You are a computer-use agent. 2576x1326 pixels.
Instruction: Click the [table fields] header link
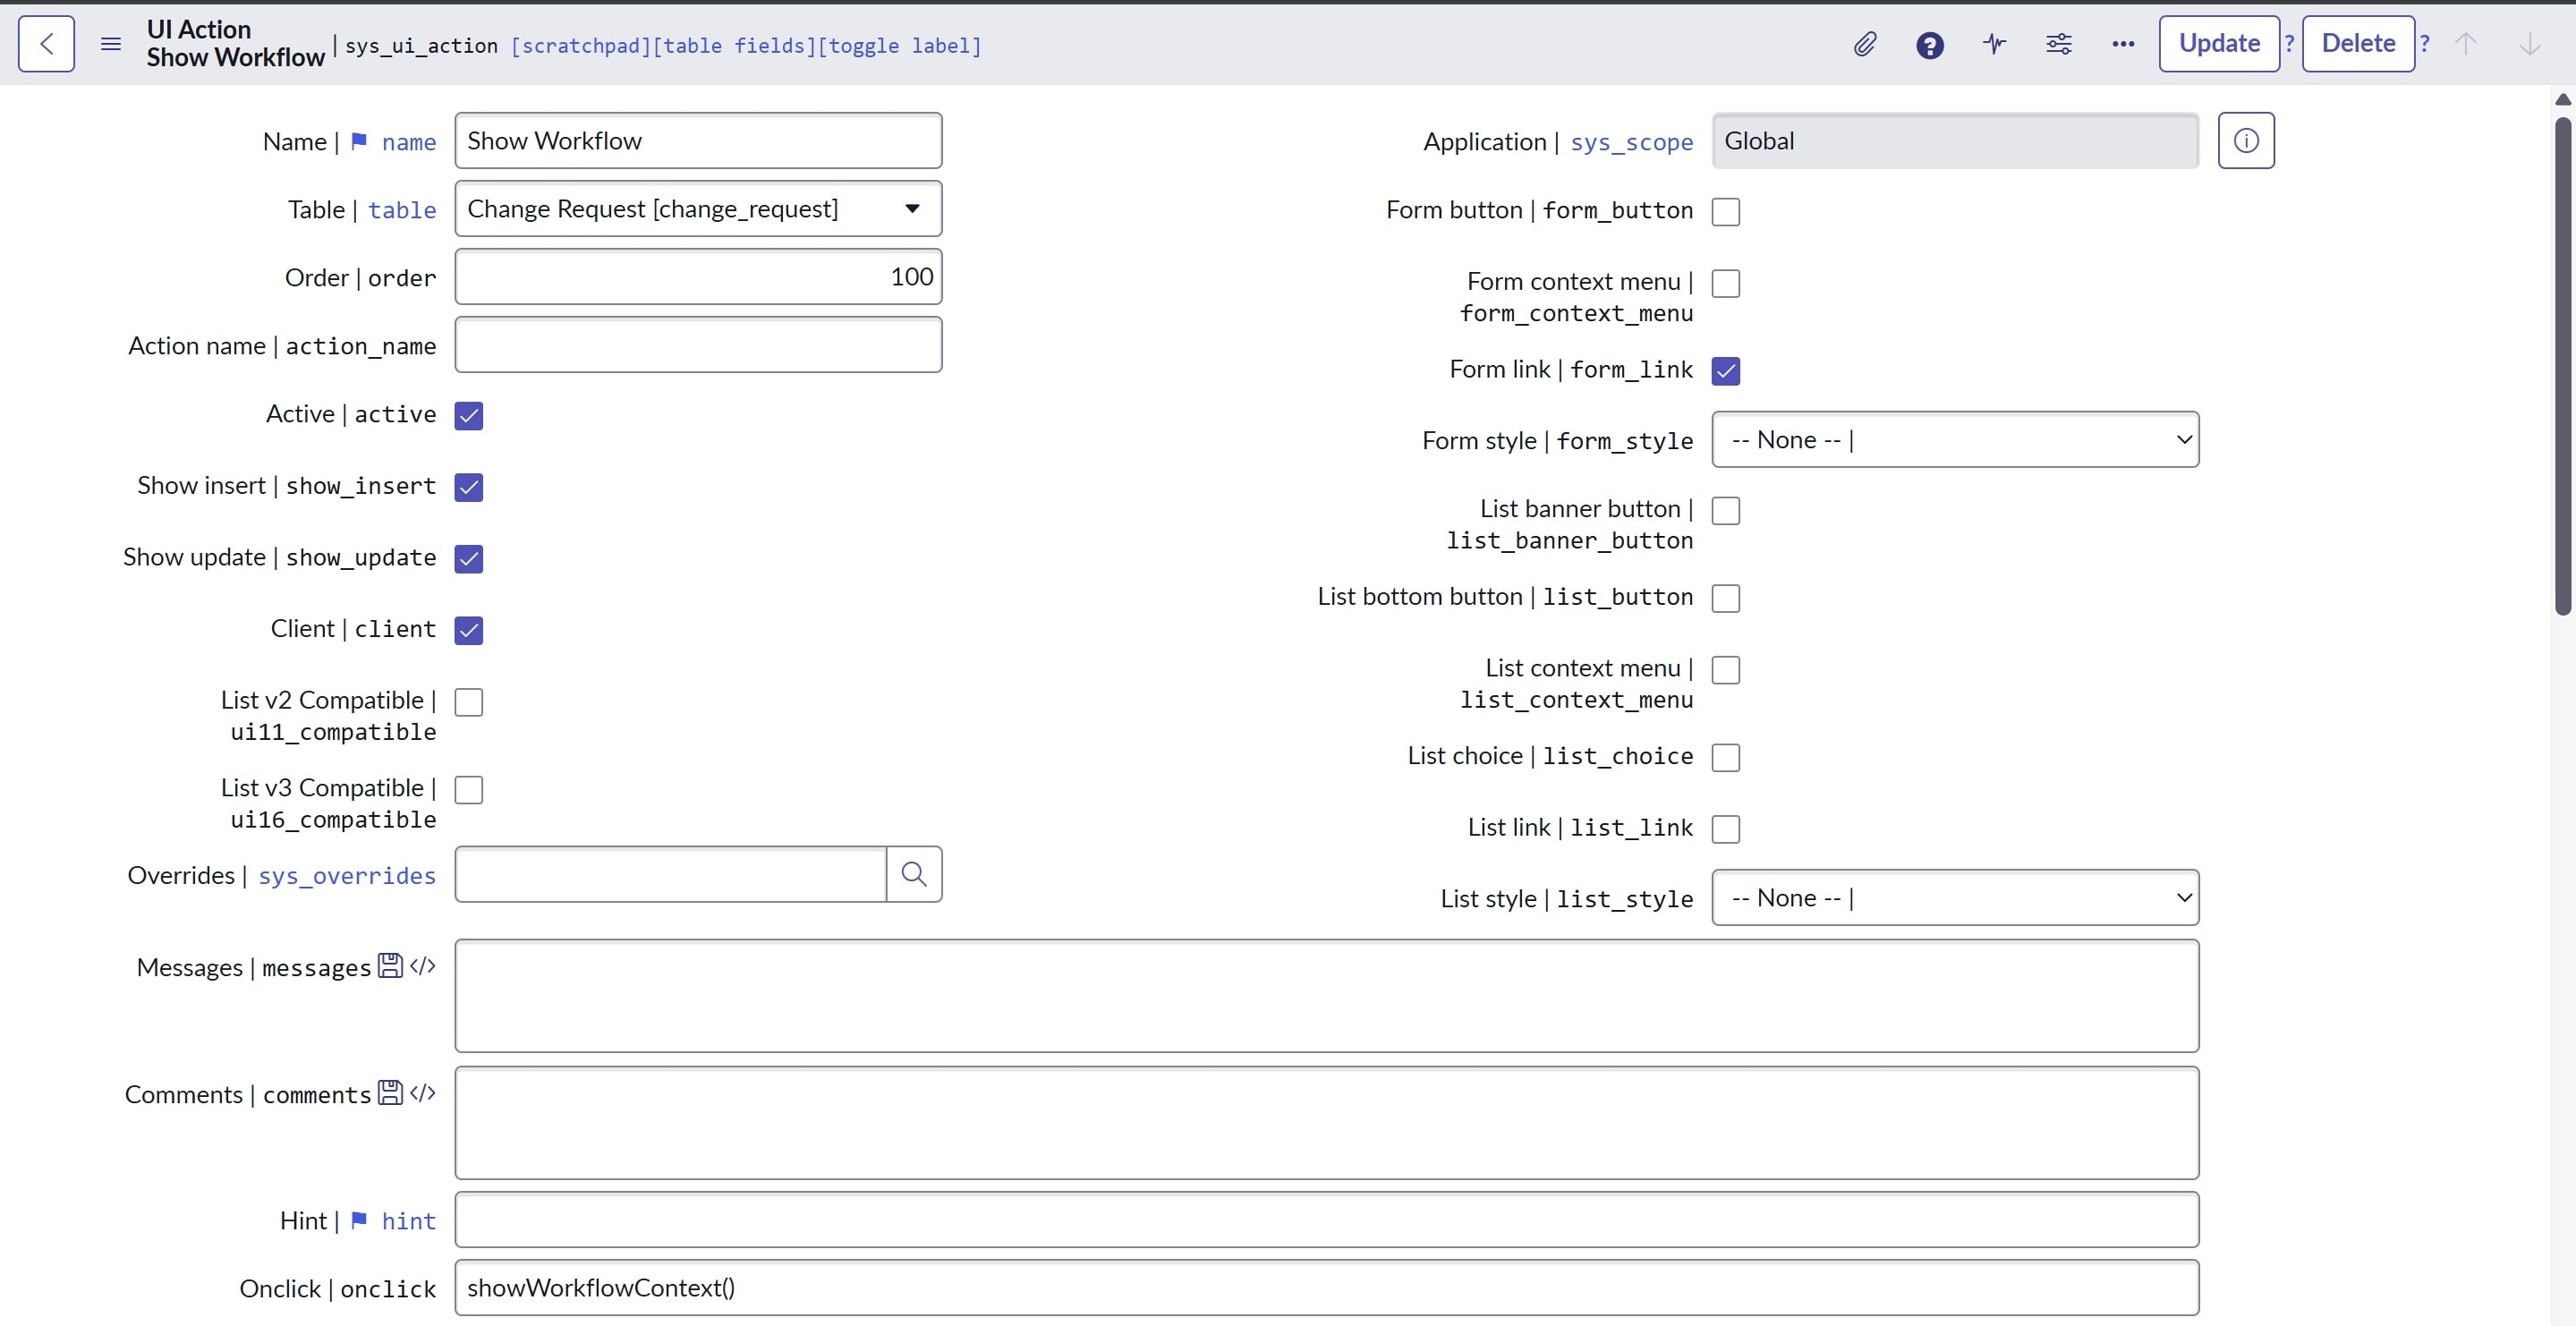coord(734,46)
